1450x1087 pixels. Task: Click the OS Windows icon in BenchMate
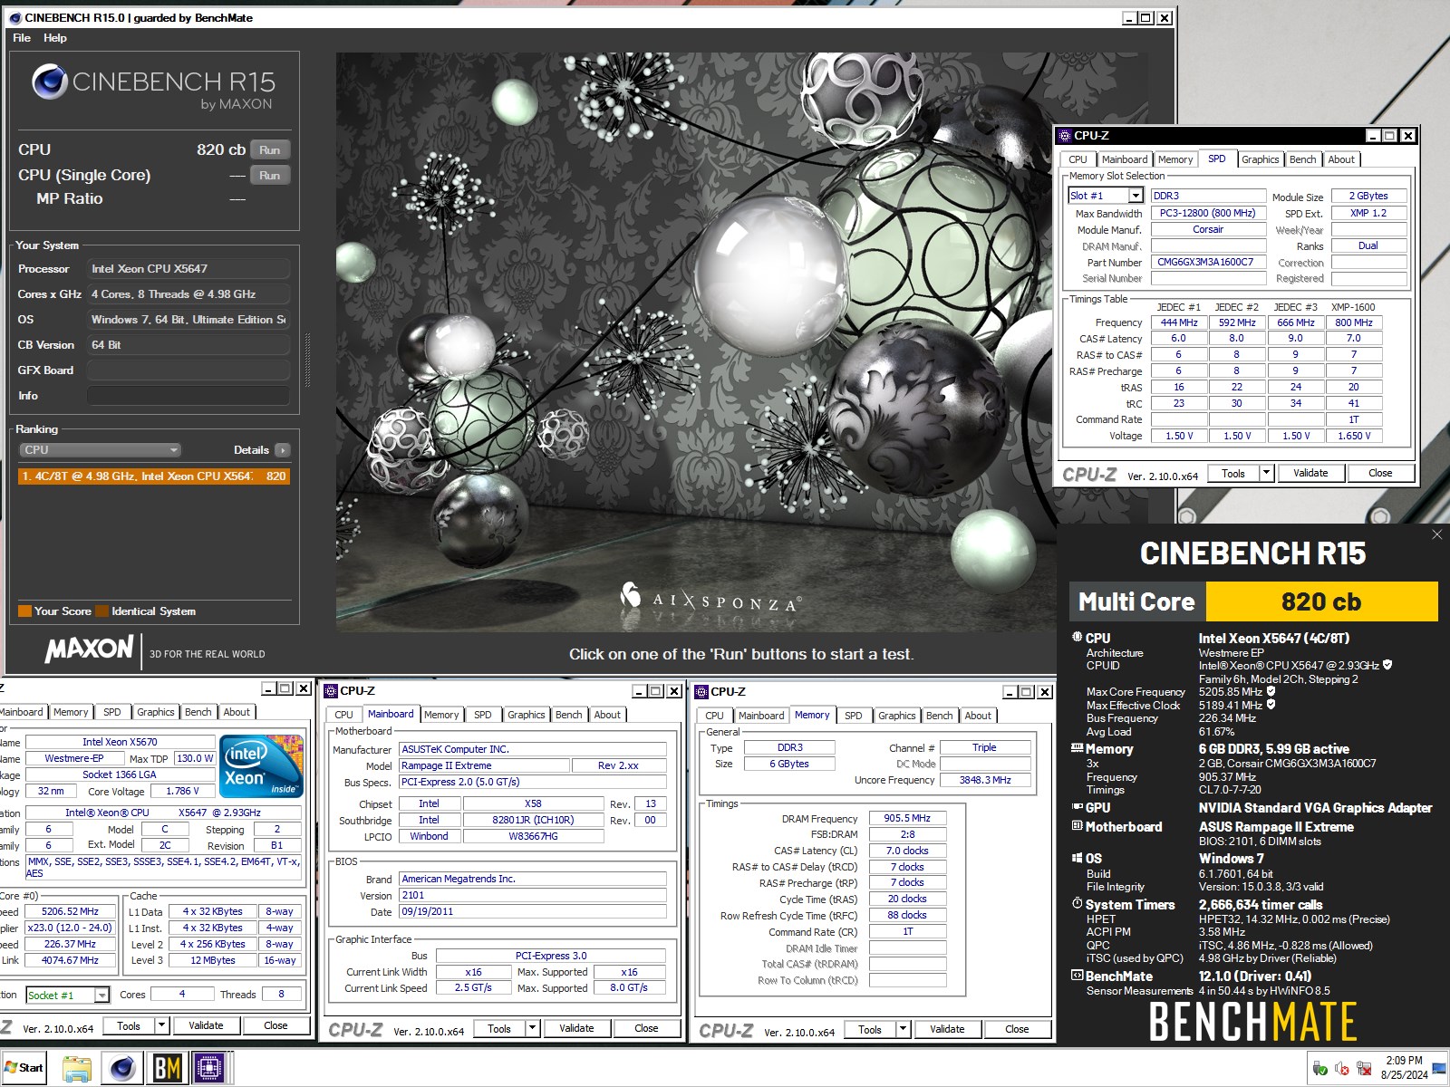[x=1077, y=858]
